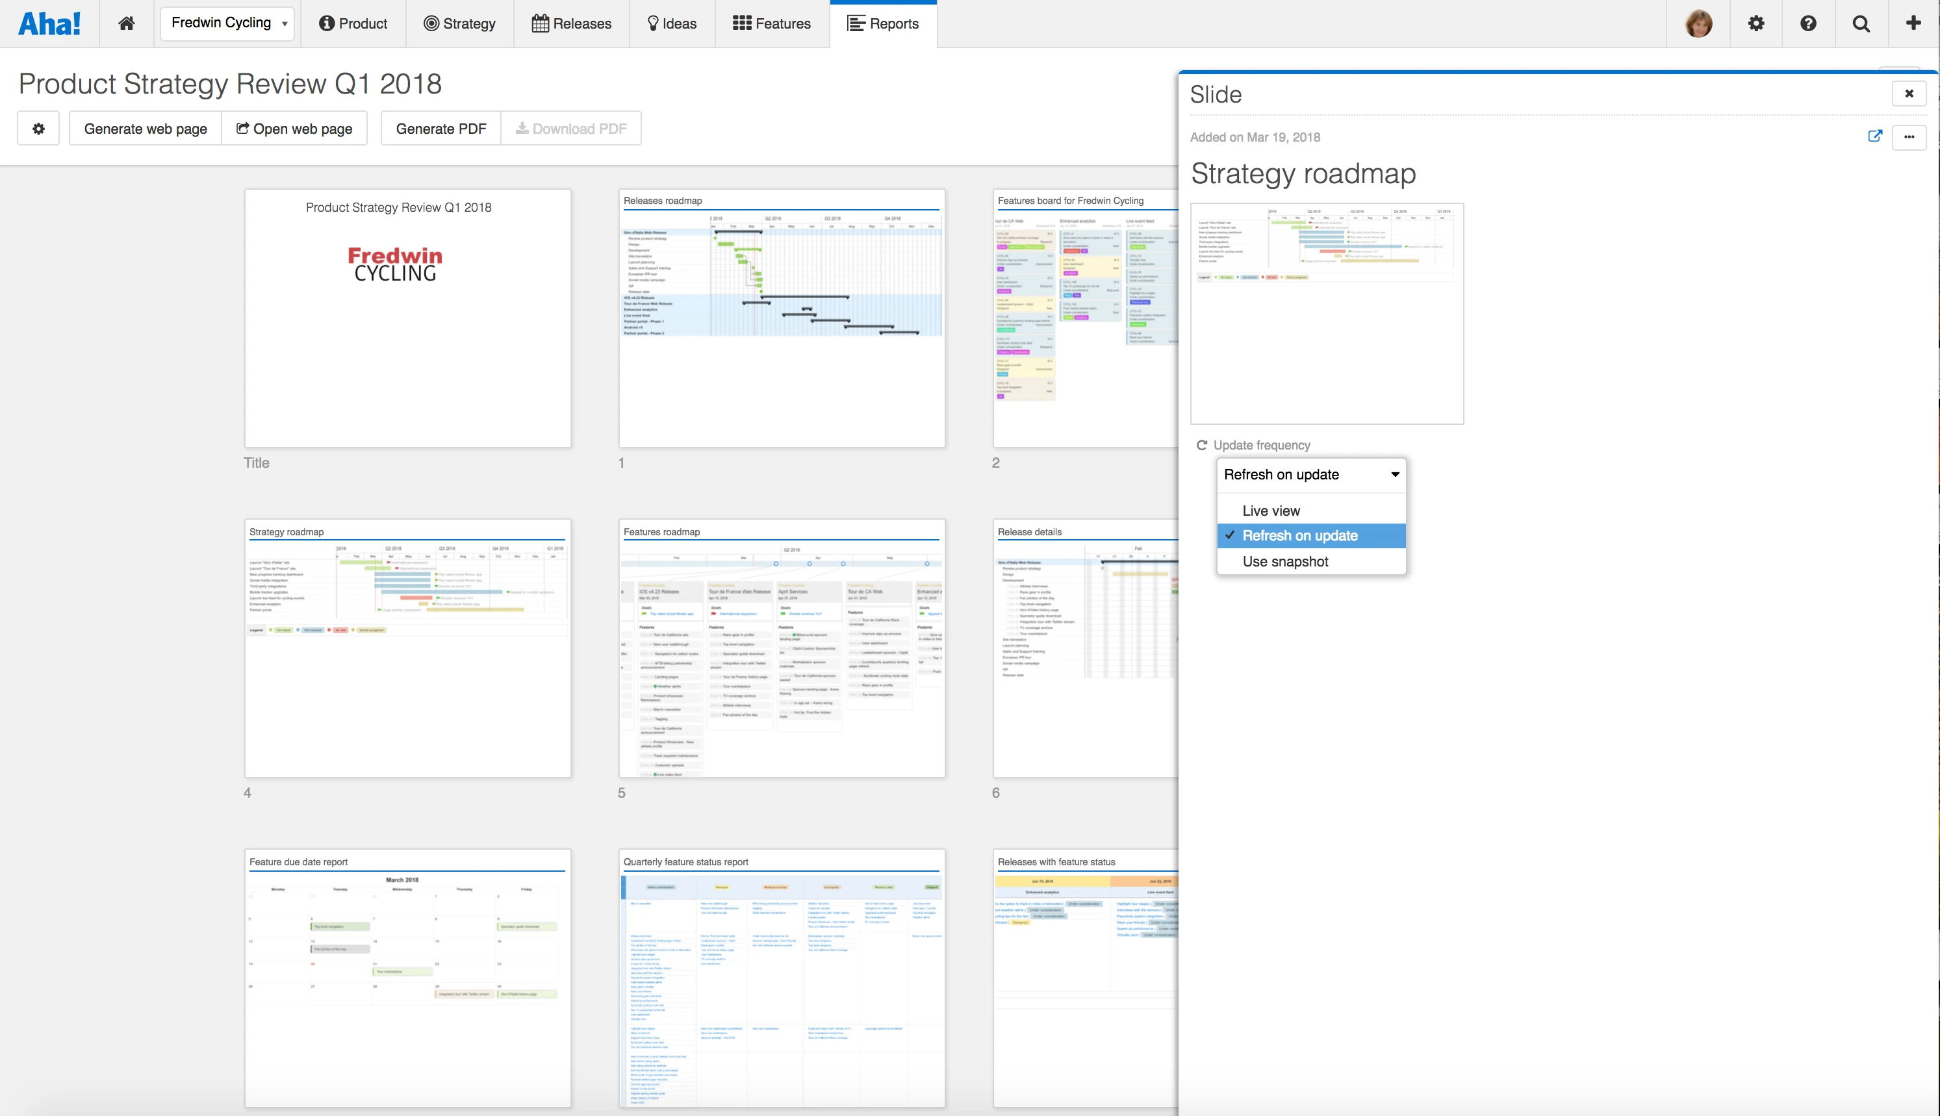Click the Generate PDF button
Viewport: 1940px width, 1116px height.
coord(440,129)
